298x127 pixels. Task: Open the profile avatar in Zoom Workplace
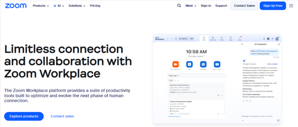click(277, 39)
